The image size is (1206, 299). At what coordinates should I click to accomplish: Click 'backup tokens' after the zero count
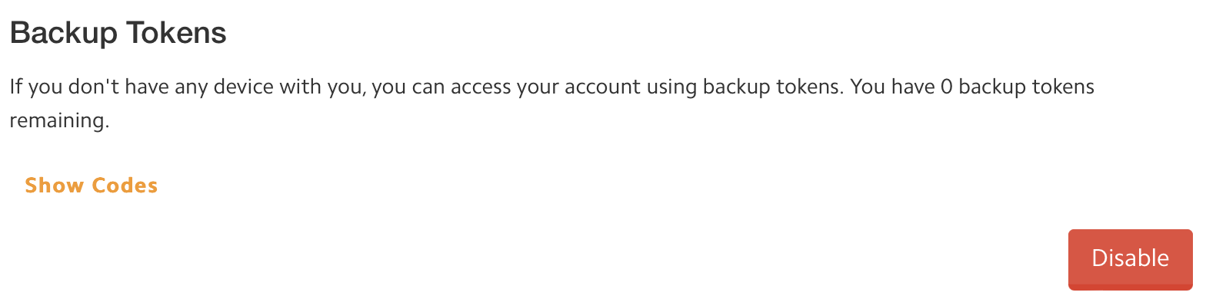click(x=1027, y=87)
